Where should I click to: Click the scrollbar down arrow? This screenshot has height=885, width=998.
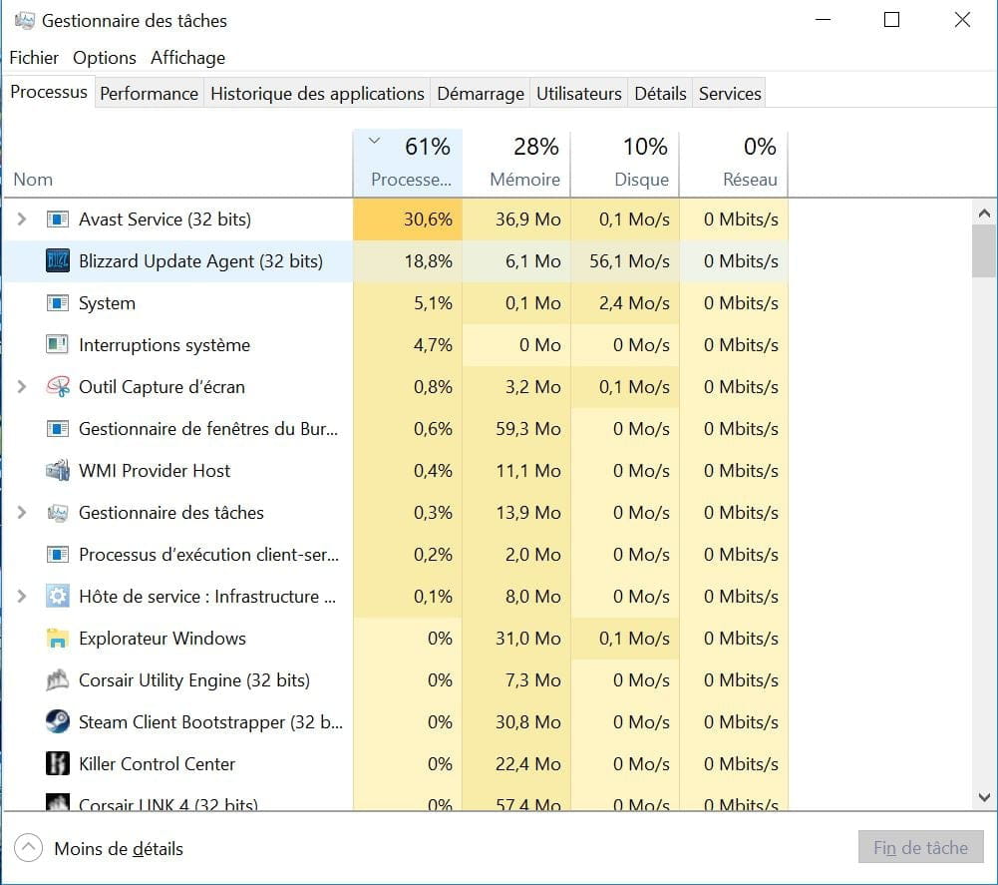tap(984, 797)
